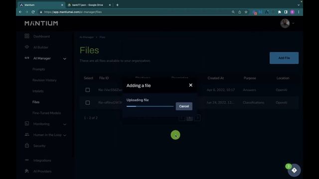Click the Created At column header

(x=215, y=78)
